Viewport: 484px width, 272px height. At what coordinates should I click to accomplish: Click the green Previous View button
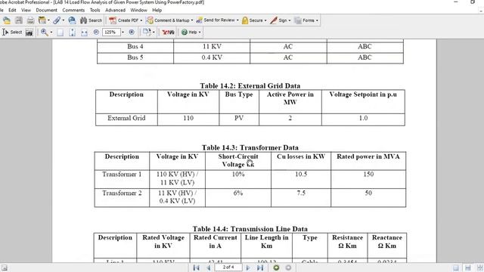coord(276,267)
